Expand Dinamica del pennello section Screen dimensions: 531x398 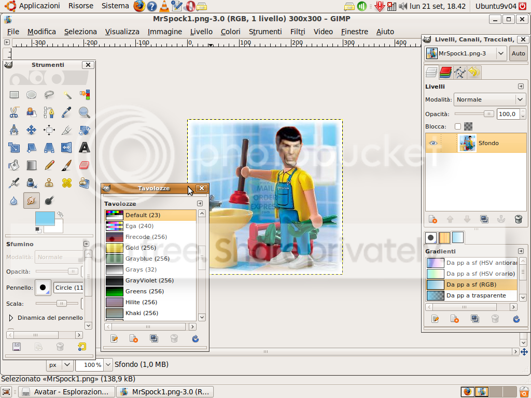[x=11, y=318]
